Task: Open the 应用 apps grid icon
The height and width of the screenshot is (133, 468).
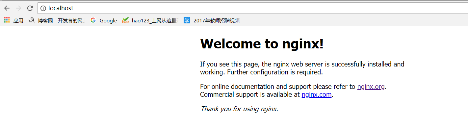Action: pos(7,20)
